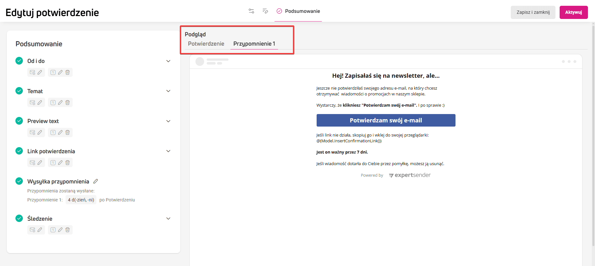Image resolution: width=595 pixels, height=266 pixels.
Task: Select the Przypomnienie 1 preview tab
Action: [x=254, y=44]
